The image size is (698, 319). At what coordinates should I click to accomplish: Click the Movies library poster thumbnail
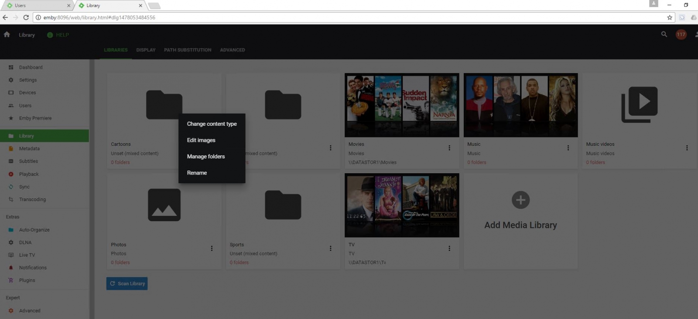402,105
